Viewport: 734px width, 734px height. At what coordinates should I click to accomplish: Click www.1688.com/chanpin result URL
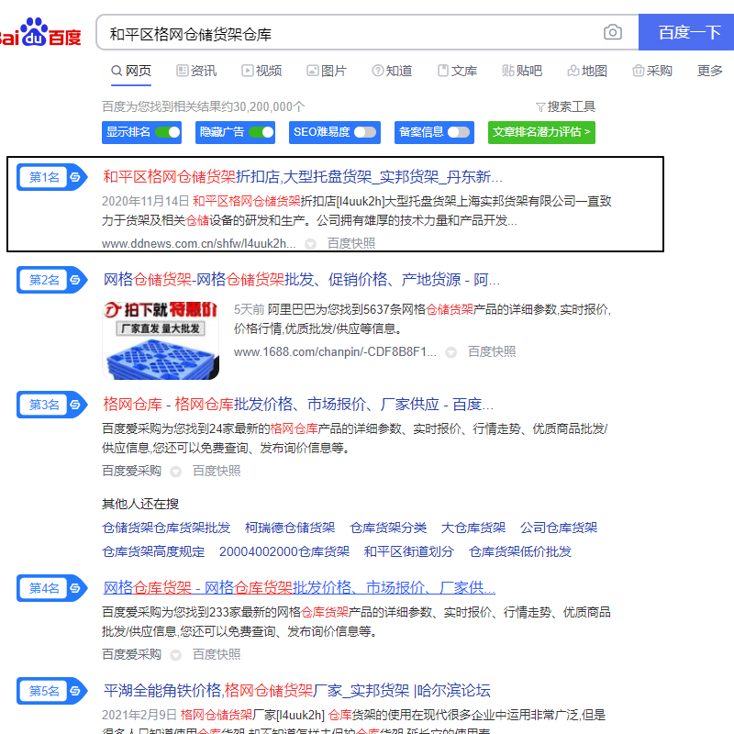coord(335,352)
